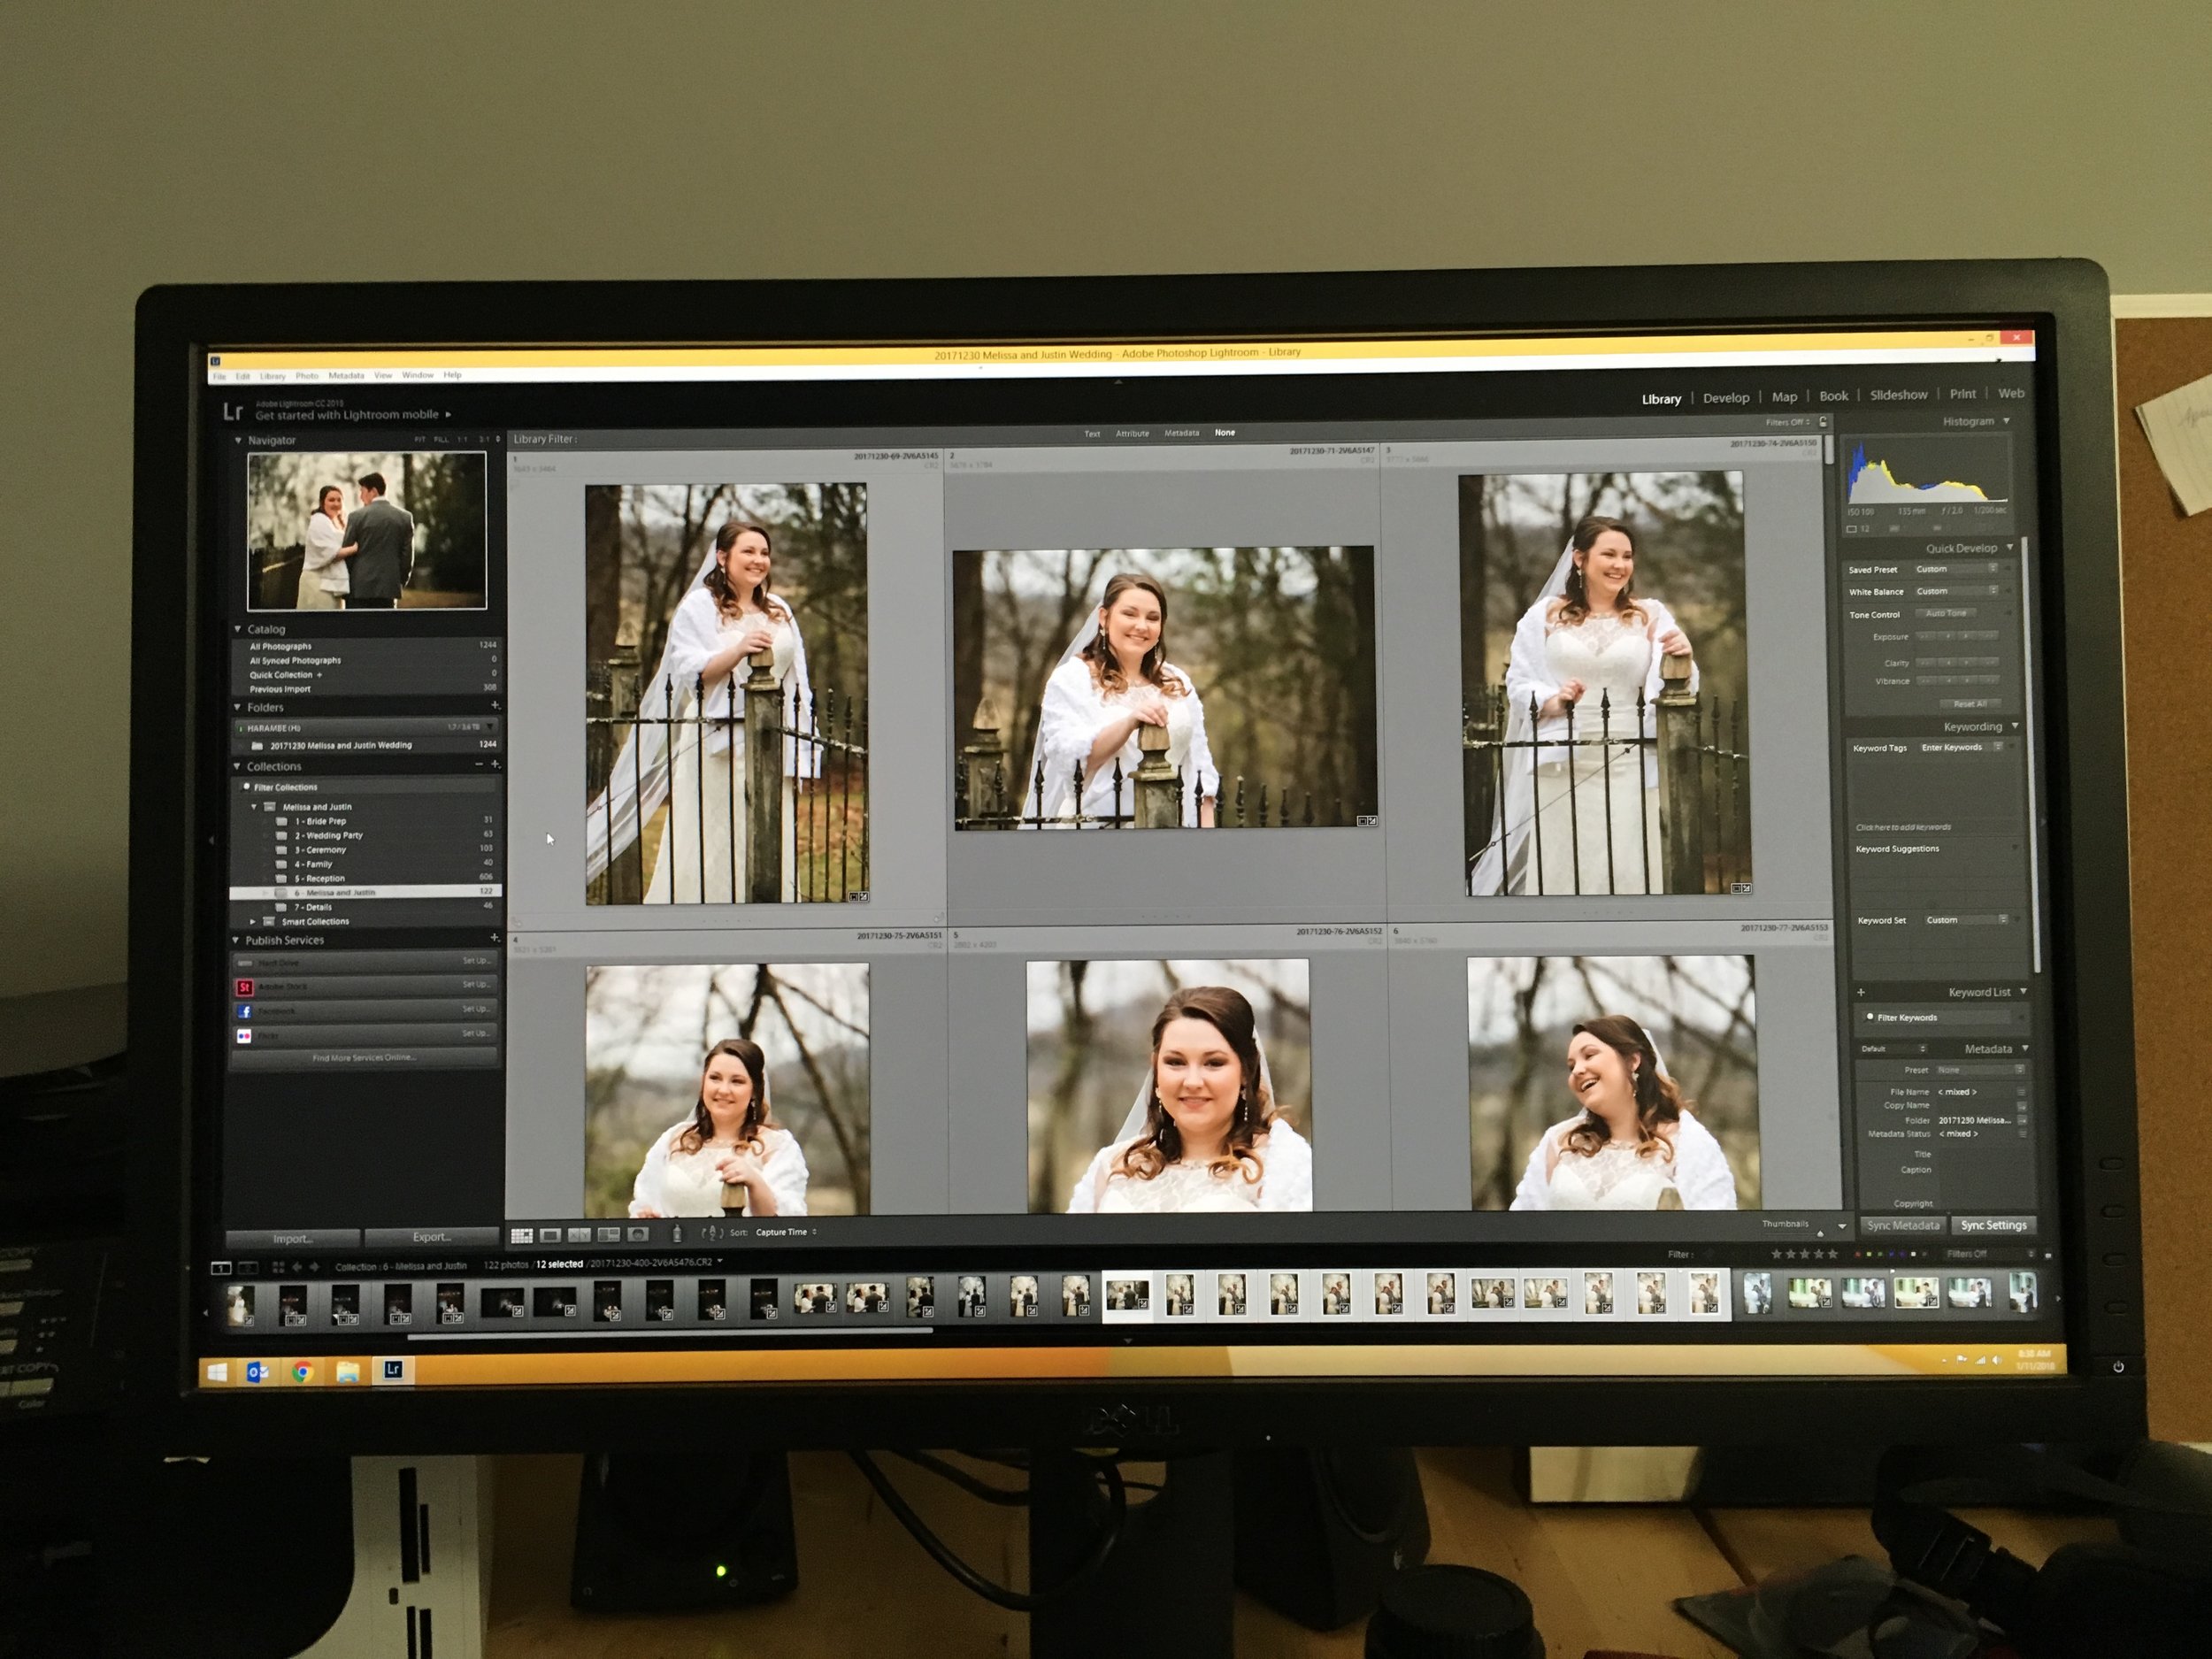
Task: Collapse the Collections panel
Action: [238, 766]
